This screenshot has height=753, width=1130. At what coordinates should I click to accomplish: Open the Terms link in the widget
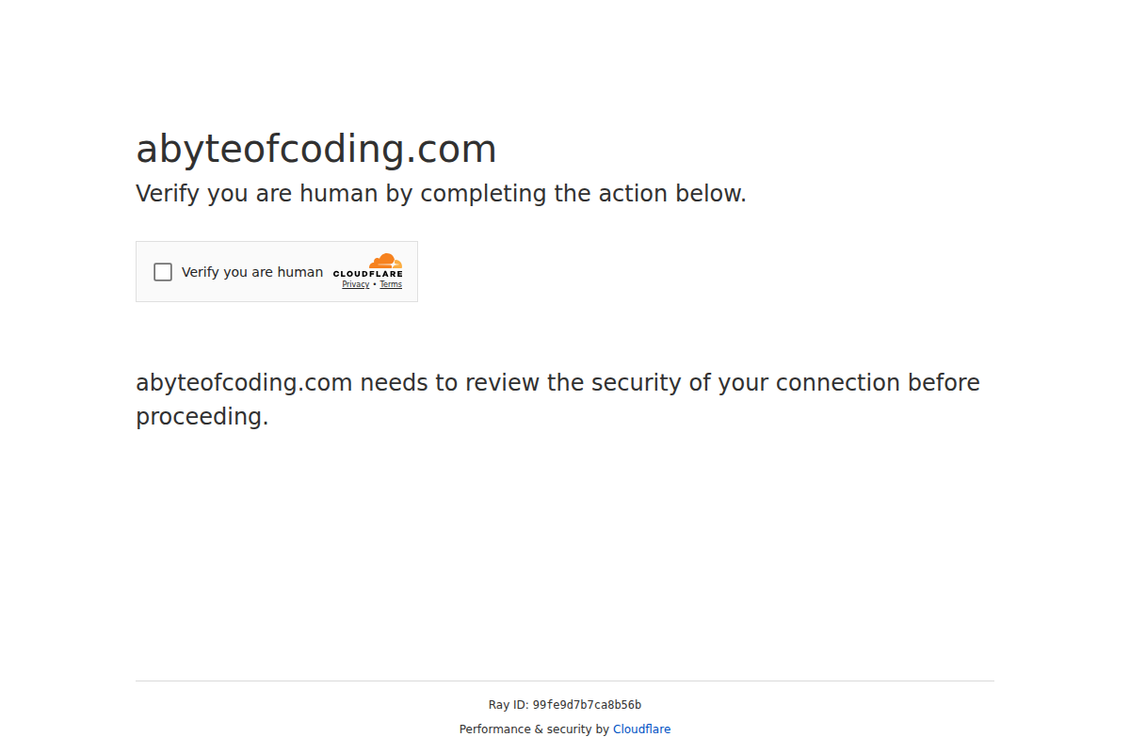click(x=391, y=284)
